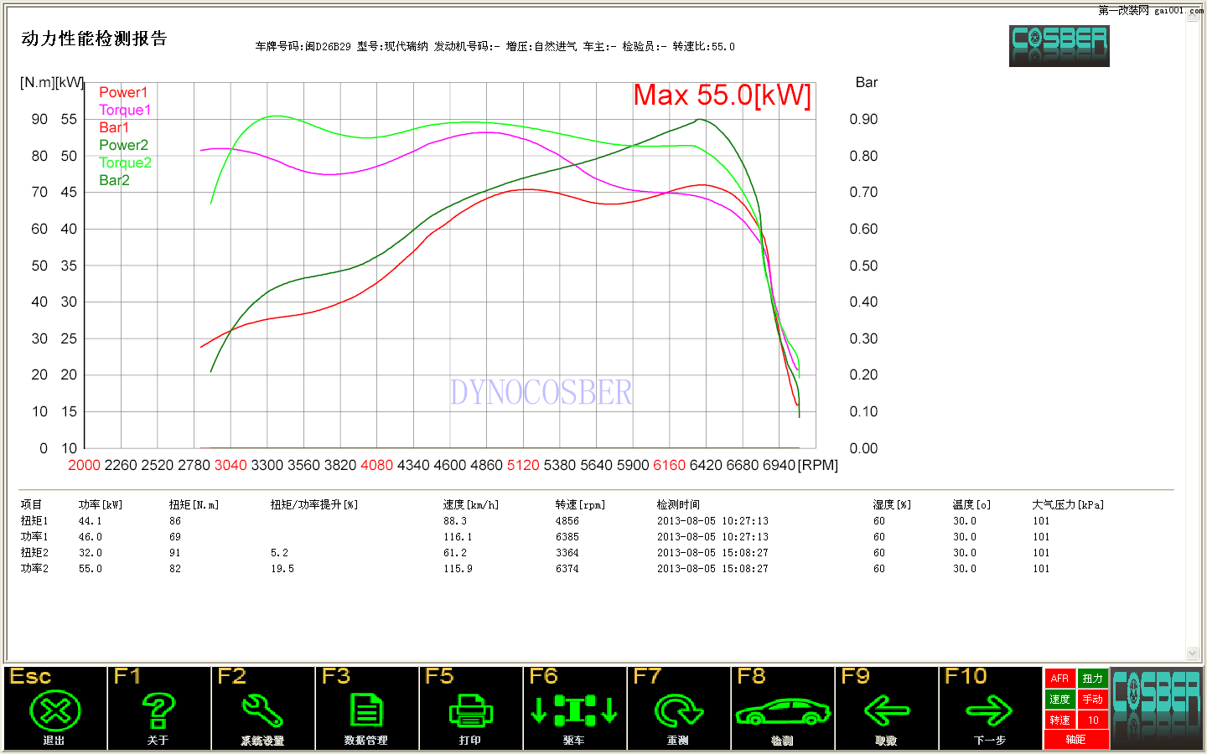Select the Bar2 legend entry
Screen dimensions: 1207x754
point(114,180)
